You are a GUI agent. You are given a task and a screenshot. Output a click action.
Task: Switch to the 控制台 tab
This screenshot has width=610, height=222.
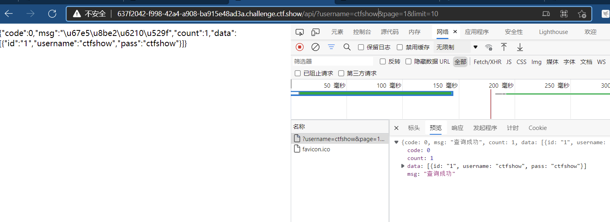(x=362, y=32)
